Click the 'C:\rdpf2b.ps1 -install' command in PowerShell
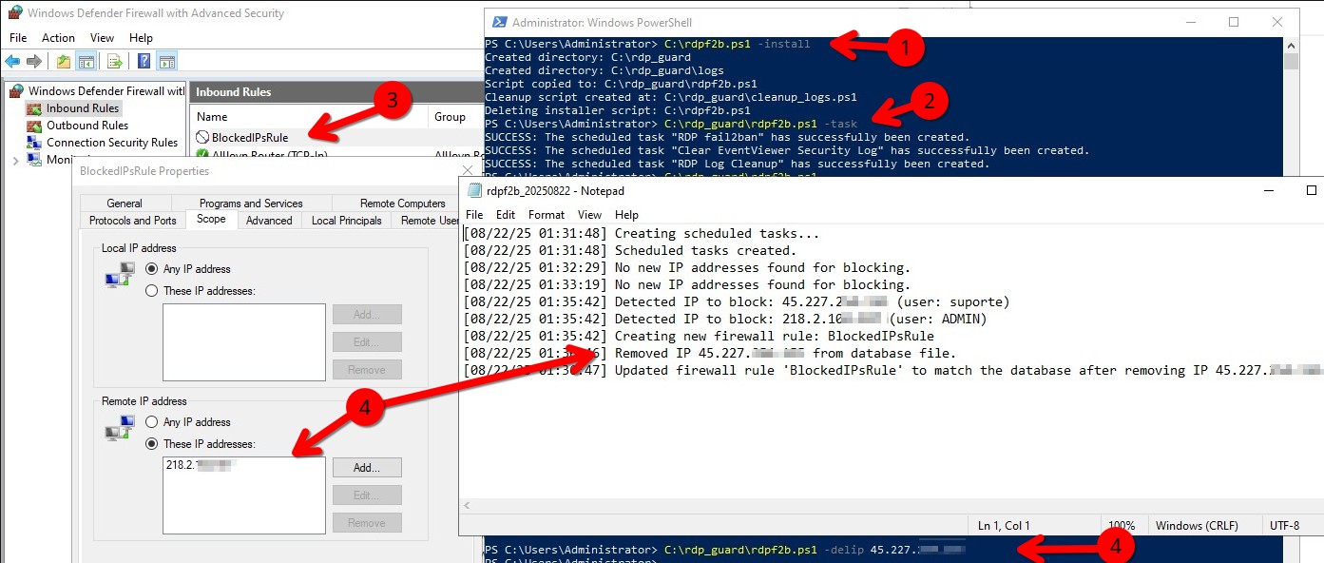This screenshot has width=1324, height=563. (738, 44)
